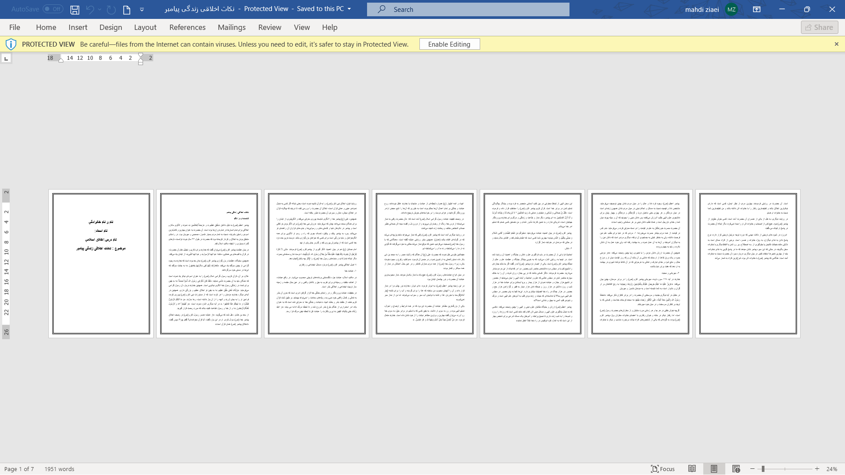Click the Protected View shield icon
This screenshot has height=475, width=845.
(11, 44)
